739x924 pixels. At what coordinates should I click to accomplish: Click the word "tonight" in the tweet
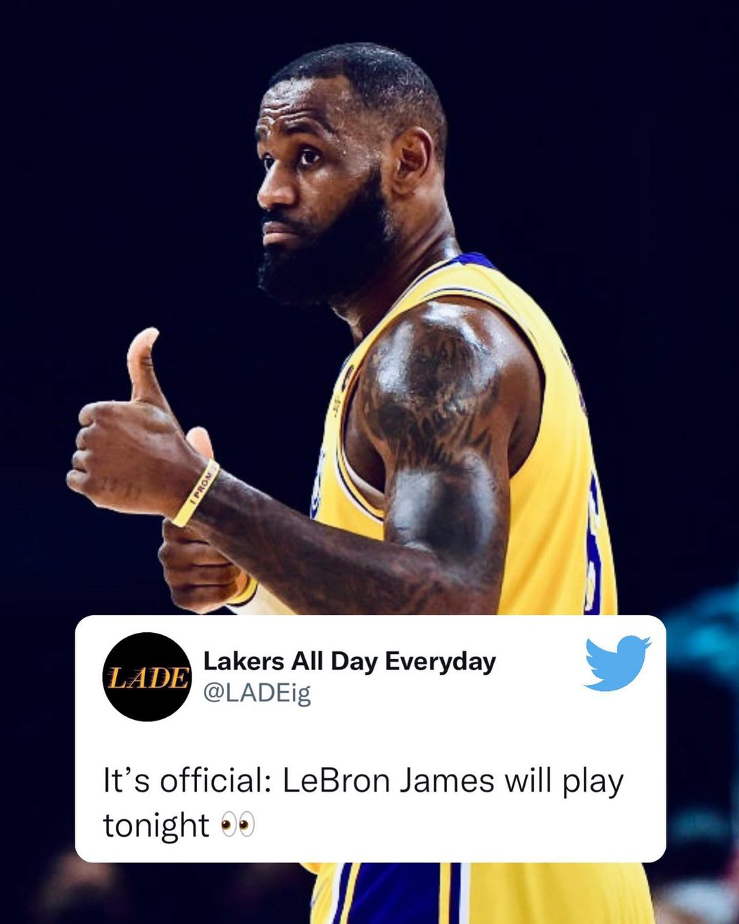click(x=156, y=825)
